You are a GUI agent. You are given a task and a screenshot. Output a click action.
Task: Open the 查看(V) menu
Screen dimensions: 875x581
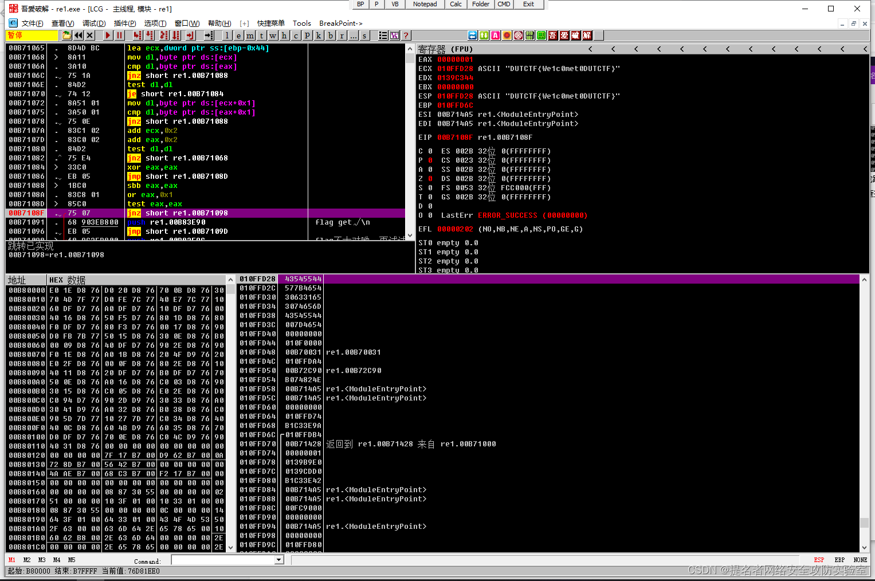point(62,23)
